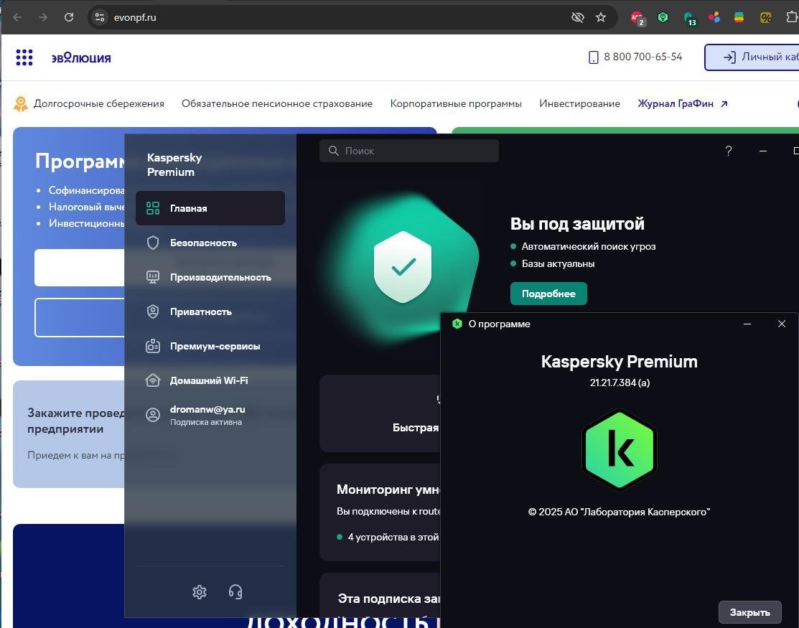This screenshot has height=628, width=799.
Task: Minimize the О программе dialog
Action: click(x=747, y=324)
